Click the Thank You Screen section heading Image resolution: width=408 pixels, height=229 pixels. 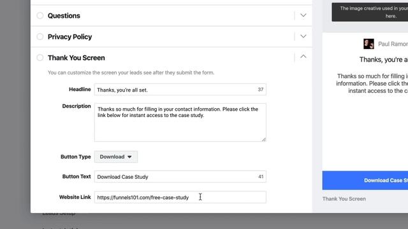76,58
